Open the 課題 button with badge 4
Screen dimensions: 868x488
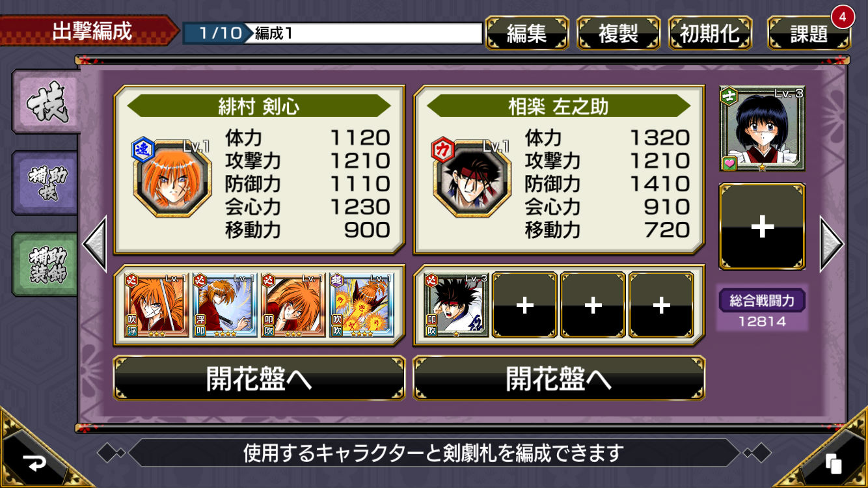tap(809, 33)
